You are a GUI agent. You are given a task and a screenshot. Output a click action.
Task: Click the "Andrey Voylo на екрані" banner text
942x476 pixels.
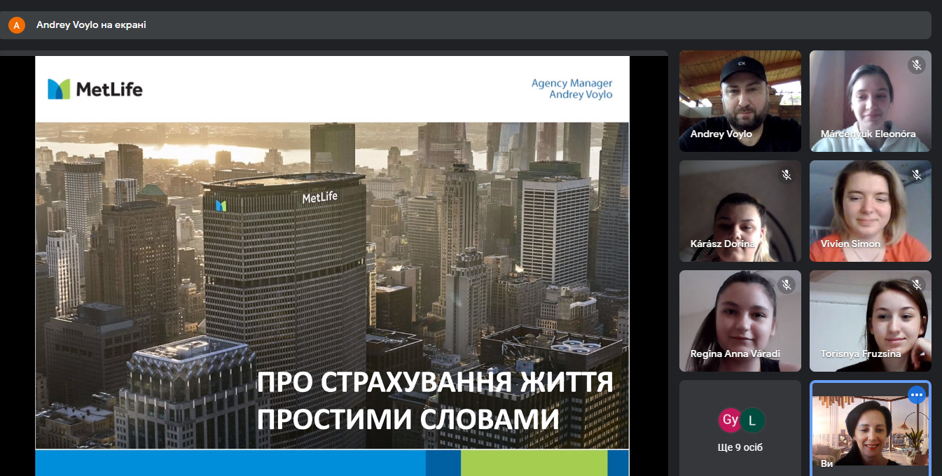pos(91,25)
